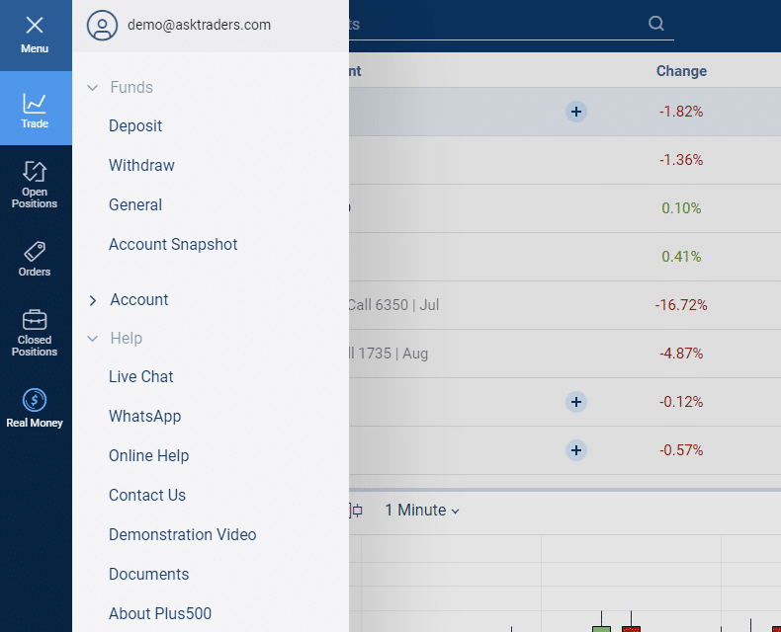781x632 pixels.
Task: Select Deposit from the Funds menu
Action: 135,126
